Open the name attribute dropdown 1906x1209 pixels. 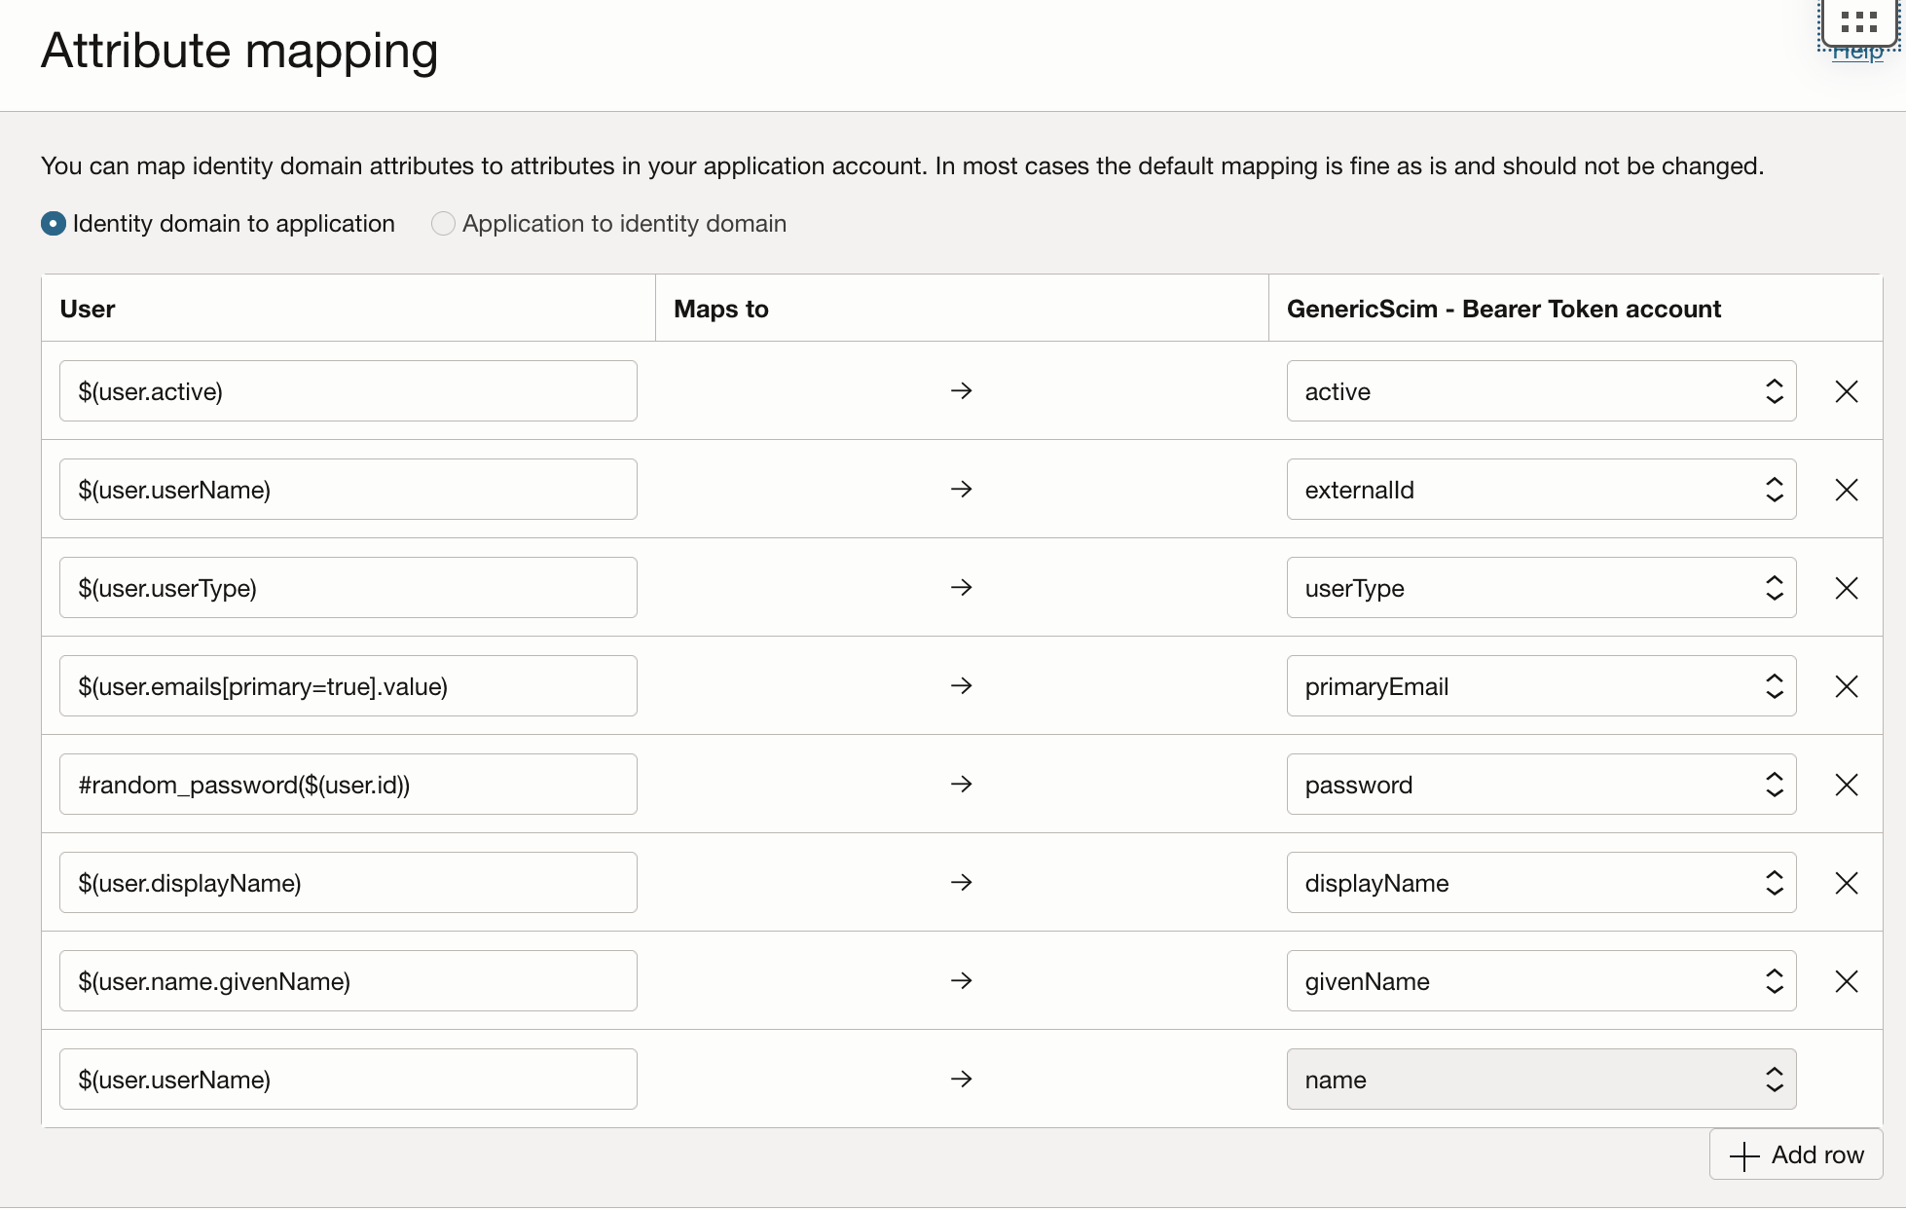pyautogui.click(x=1540, y=1080)
